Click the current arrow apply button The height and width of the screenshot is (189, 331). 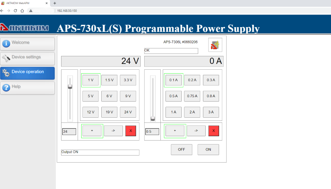coord(196,131)
